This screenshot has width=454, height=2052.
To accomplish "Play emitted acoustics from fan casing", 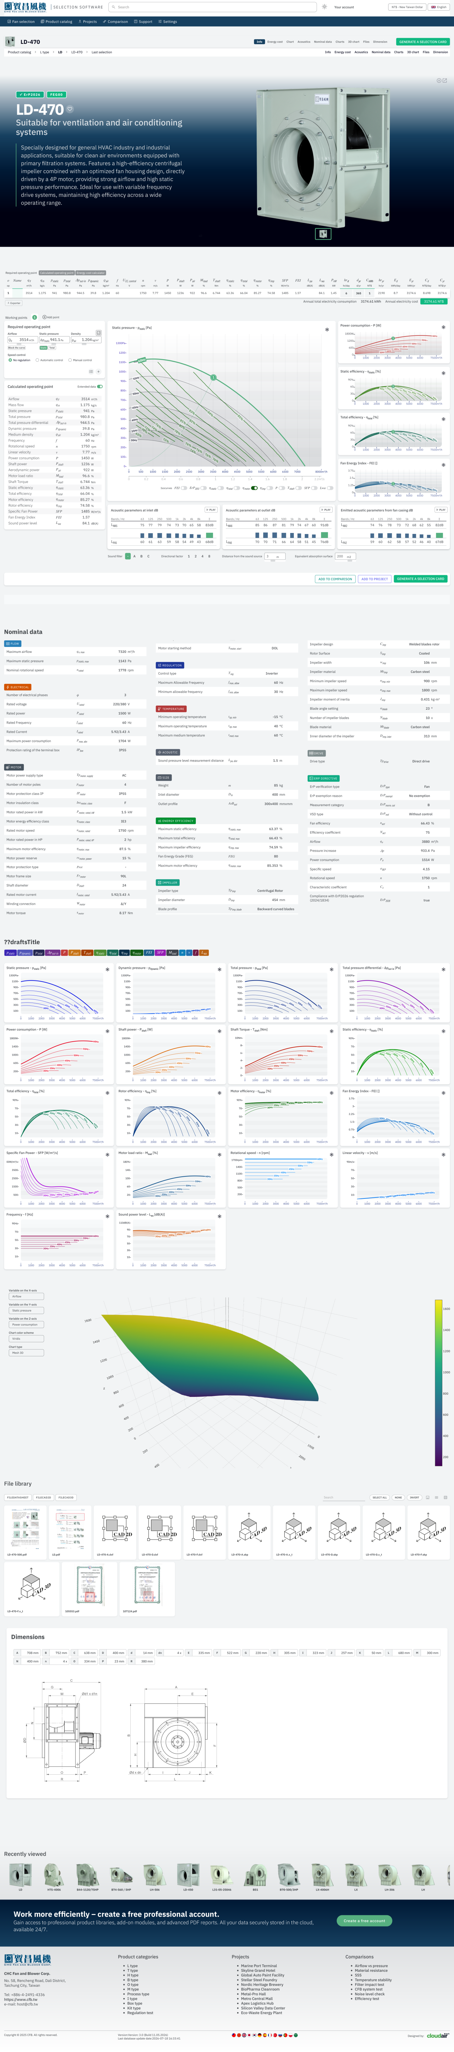I will (441, 510).
